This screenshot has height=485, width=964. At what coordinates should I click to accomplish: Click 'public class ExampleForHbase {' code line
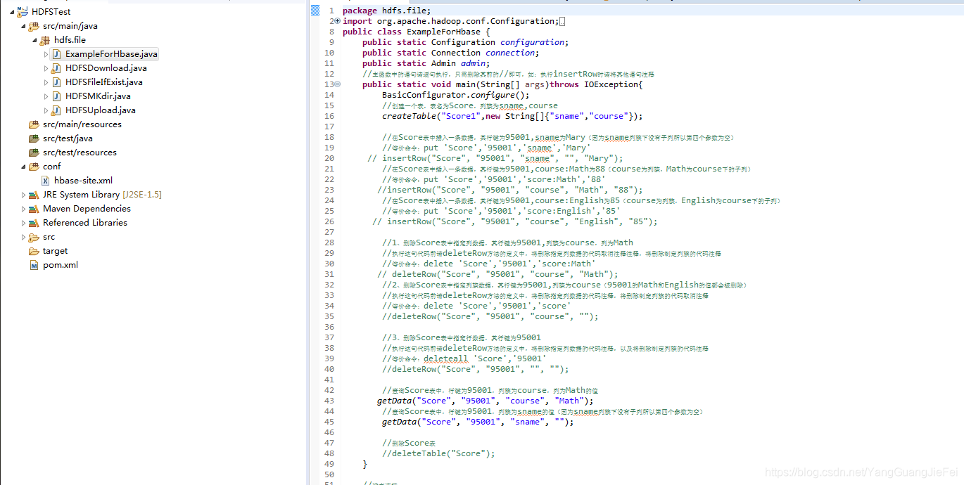(416, 32)
